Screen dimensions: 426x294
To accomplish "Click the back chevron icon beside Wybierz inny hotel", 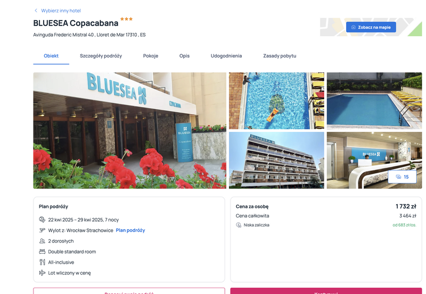I will point(36,11).
